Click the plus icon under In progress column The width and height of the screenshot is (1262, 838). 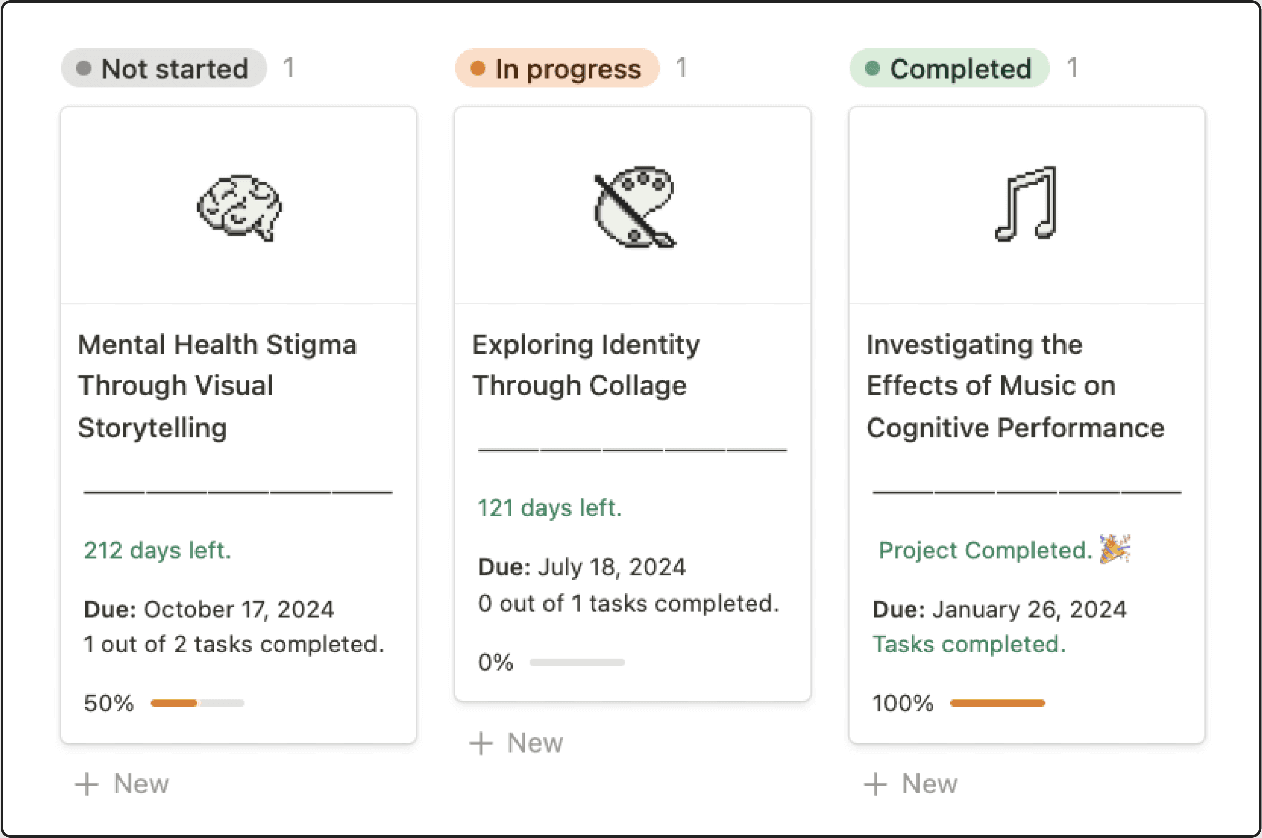pos(481,743)
